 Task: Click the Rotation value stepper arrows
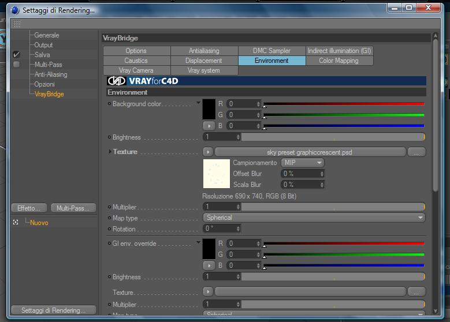tap(238, 229)
